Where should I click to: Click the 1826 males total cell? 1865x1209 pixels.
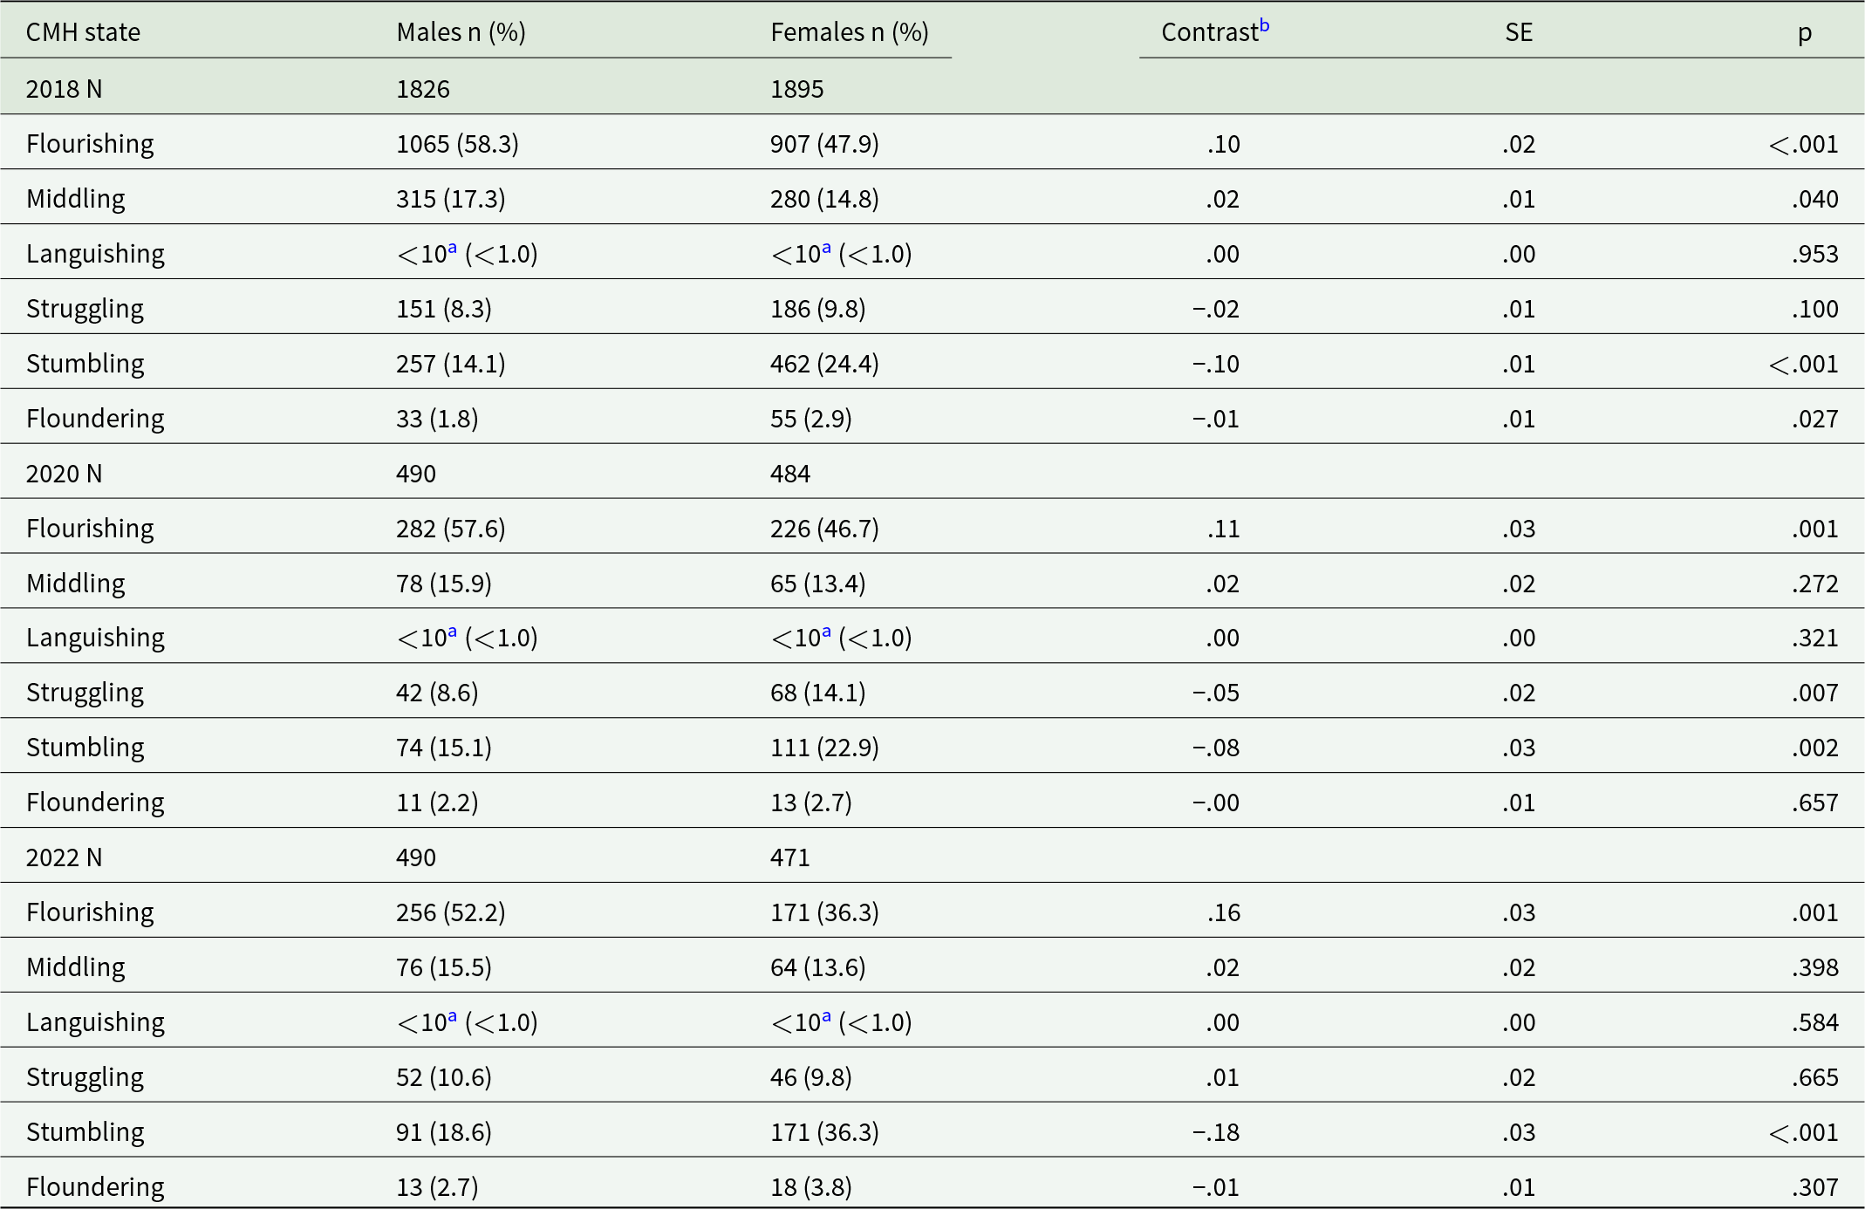(x=423, y=89)
